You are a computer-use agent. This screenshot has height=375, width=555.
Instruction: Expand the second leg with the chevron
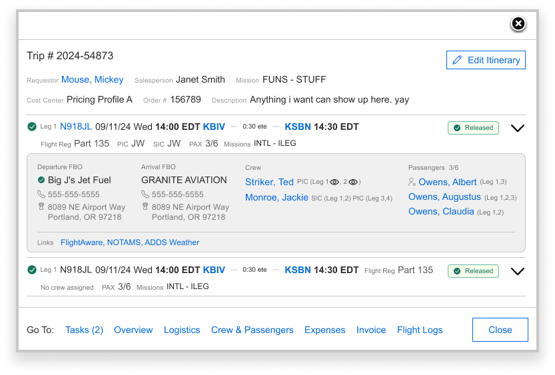pyautogui.click(x=518, y=271)
